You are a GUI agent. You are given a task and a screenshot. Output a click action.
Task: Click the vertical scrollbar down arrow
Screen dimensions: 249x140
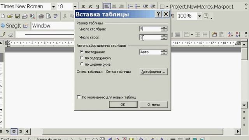[244, 105]
